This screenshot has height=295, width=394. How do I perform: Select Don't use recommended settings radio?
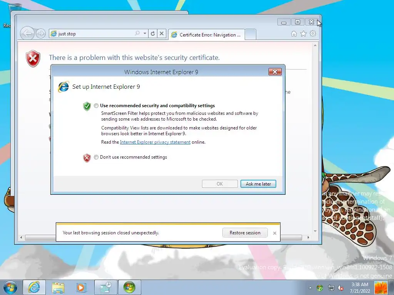click(96, 157)
